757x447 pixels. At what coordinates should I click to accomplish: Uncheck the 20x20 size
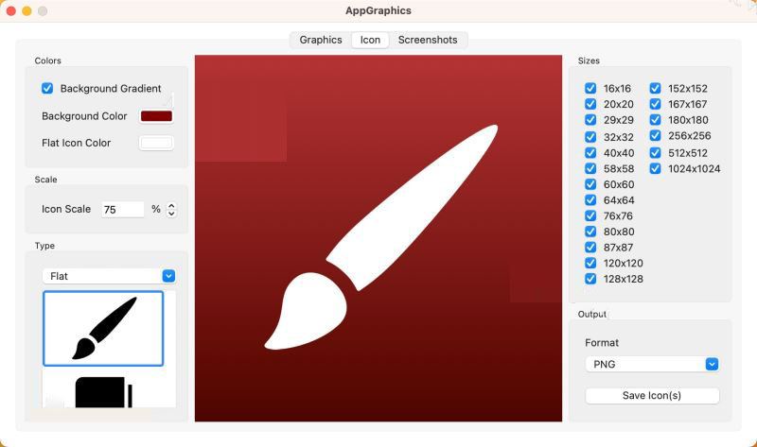pyautogui.click(x=590, y=104)
